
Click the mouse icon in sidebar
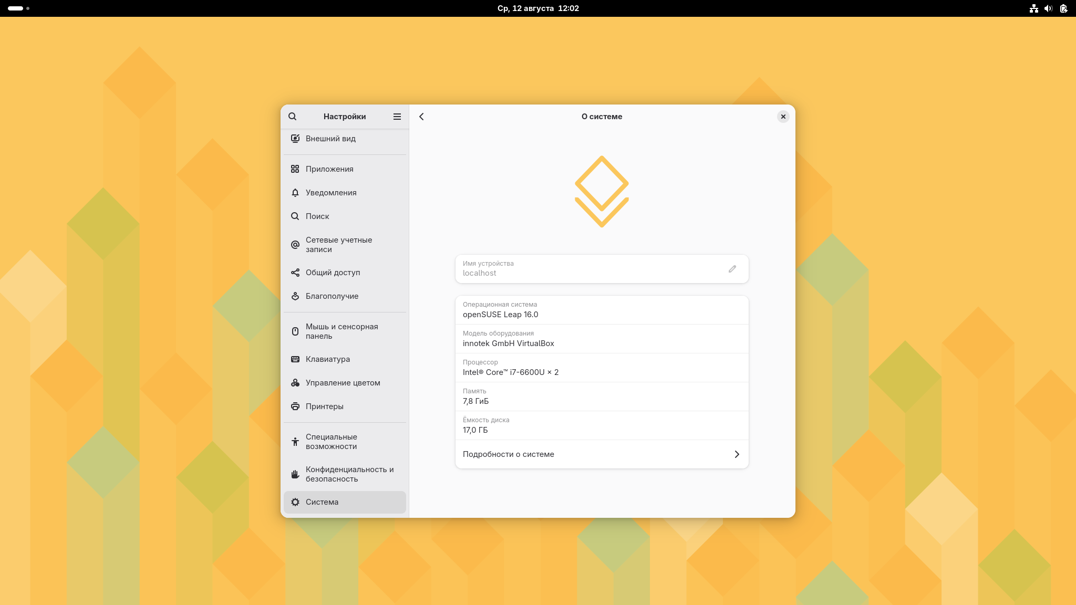click(x=295, y=331)
